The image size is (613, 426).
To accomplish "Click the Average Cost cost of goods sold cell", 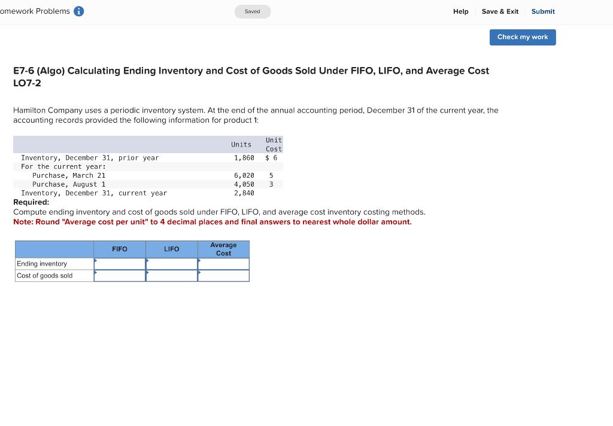I will click(x=223, y=275).
